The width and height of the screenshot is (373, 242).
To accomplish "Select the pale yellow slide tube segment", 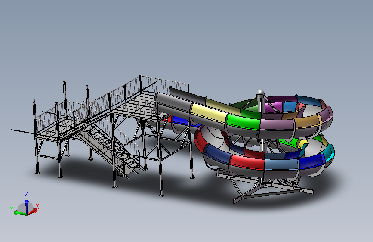I will tap(208, 114).
